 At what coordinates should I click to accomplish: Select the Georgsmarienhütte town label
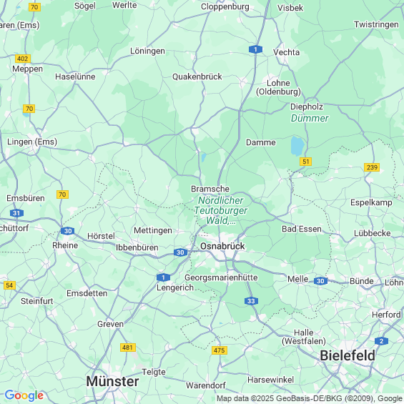221,277
